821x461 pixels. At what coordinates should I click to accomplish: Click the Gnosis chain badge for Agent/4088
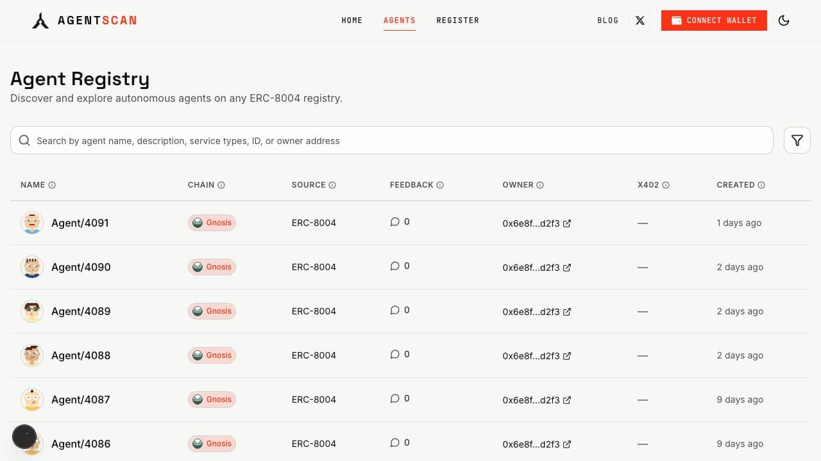coord(212,355)
